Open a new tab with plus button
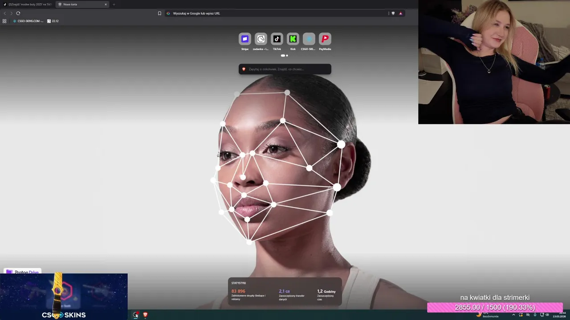The width and height of the screenshot is (570, 320). [114, 4]
